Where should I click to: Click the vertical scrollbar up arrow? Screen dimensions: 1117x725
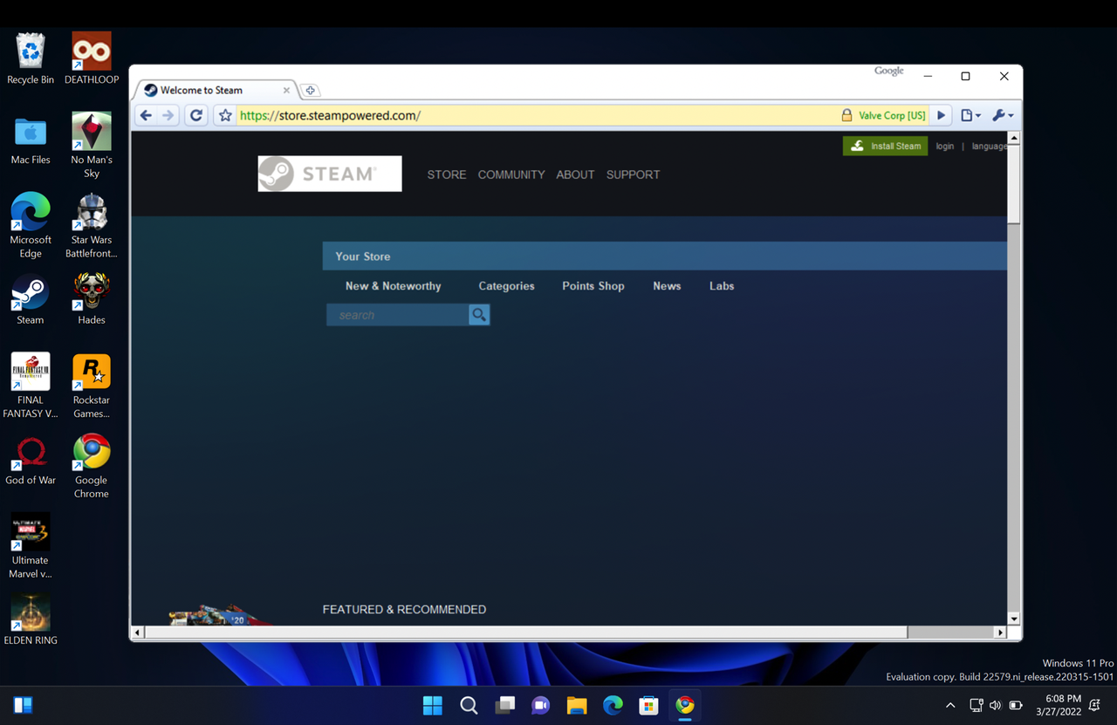tap(1014, 138)
